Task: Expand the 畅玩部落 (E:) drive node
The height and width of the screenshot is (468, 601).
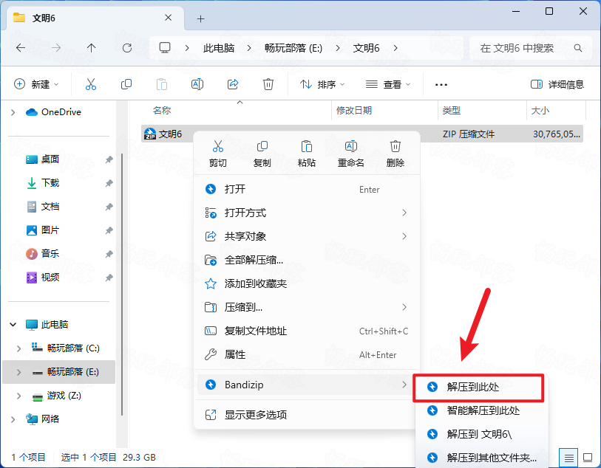Action: tap(18, 372)
